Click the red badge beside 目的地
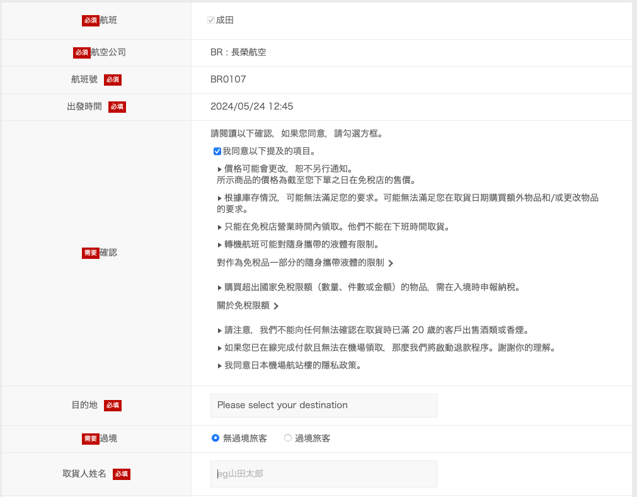This screenshot has height=497, width=637. pos(113,406)
